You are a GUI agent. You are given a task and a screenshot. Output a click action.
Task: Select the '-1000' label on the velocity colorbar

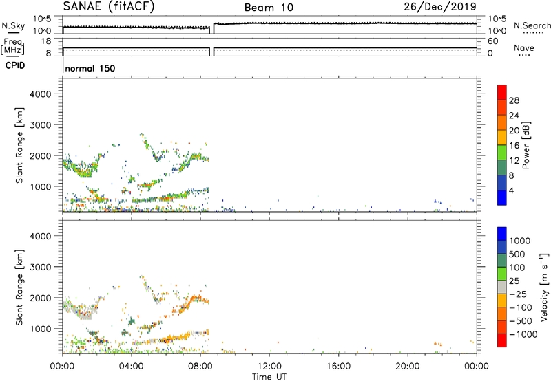pos(523,334)
